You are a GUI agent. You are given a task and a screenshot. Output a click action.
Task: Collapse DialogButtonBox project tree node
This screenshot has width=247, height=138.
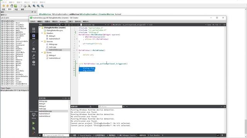(x=40, y=28)
